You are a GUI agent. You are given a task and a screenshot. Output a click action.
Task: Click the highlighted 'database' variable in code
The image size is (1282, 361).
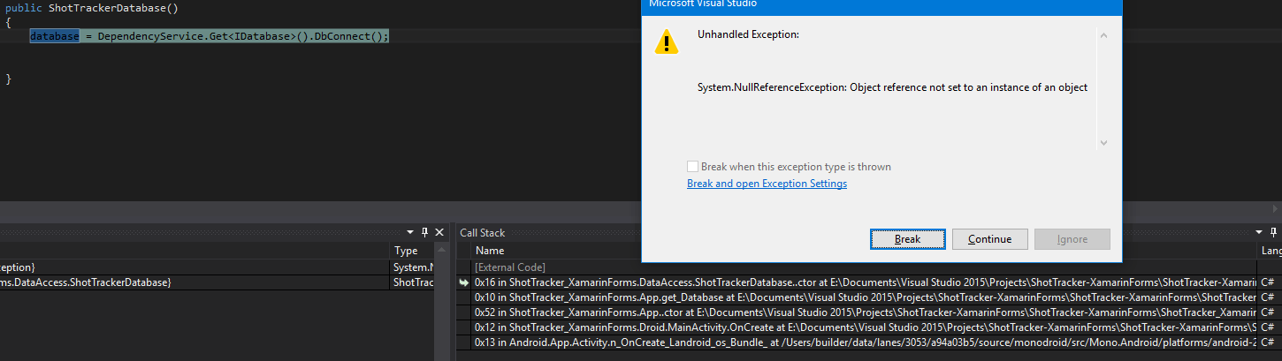click(x=53, y=36)
